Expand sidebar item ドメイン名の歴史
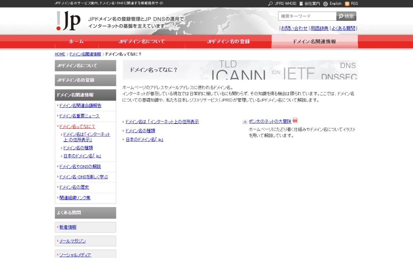Screen dimensions: 413x258 74,187
